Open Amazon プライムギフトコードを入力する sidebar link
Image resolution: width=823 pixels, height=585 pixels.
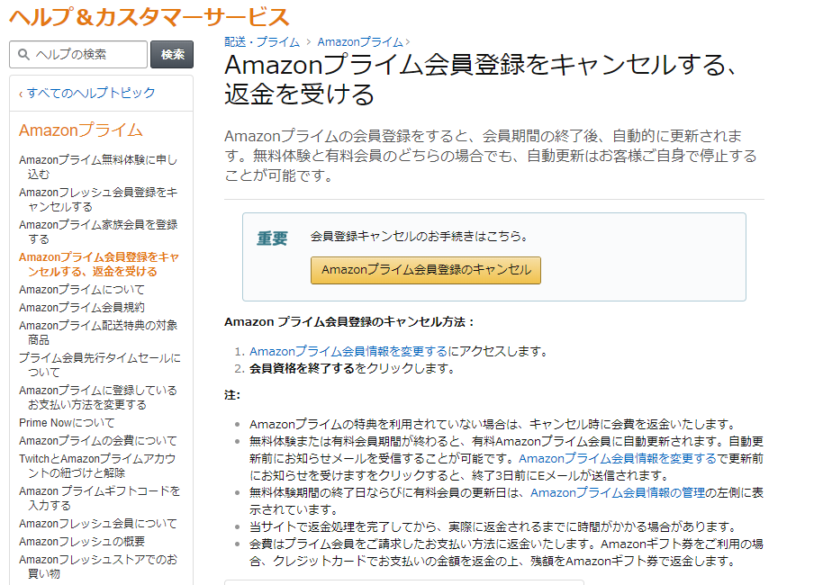point(100,499)
